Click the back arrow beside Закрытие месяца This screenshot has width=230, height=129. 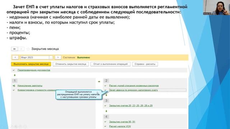coord(14,49)
